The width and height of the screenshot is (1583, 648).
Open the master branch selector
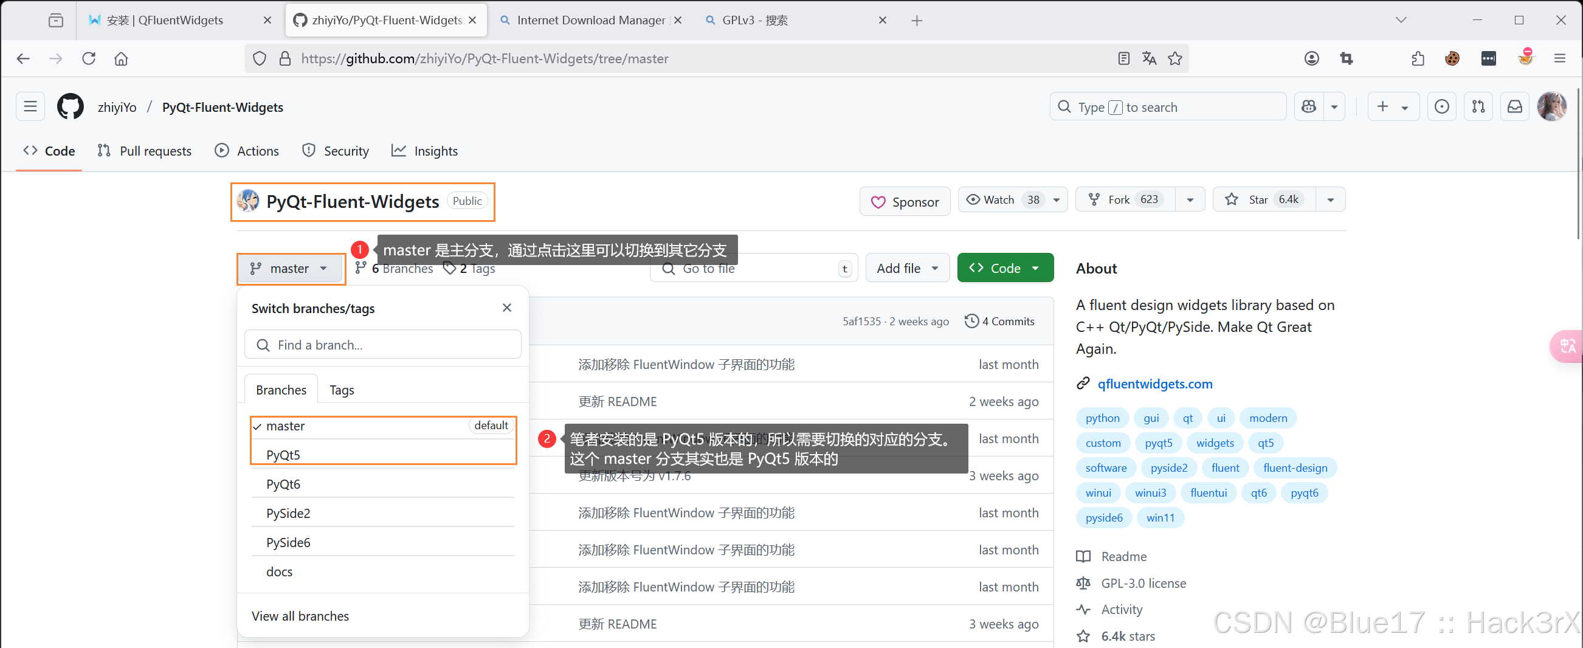point(290,269)
